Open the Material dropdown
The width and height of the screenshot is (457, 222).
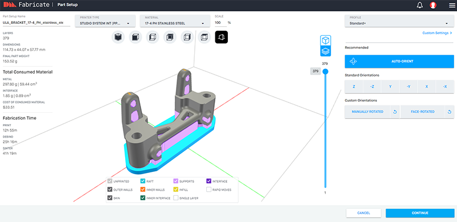tap(175, 21)
